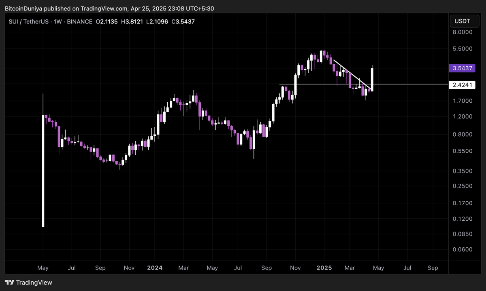
Task: Click the Nov label left of 2025
Action: [296, 268]
